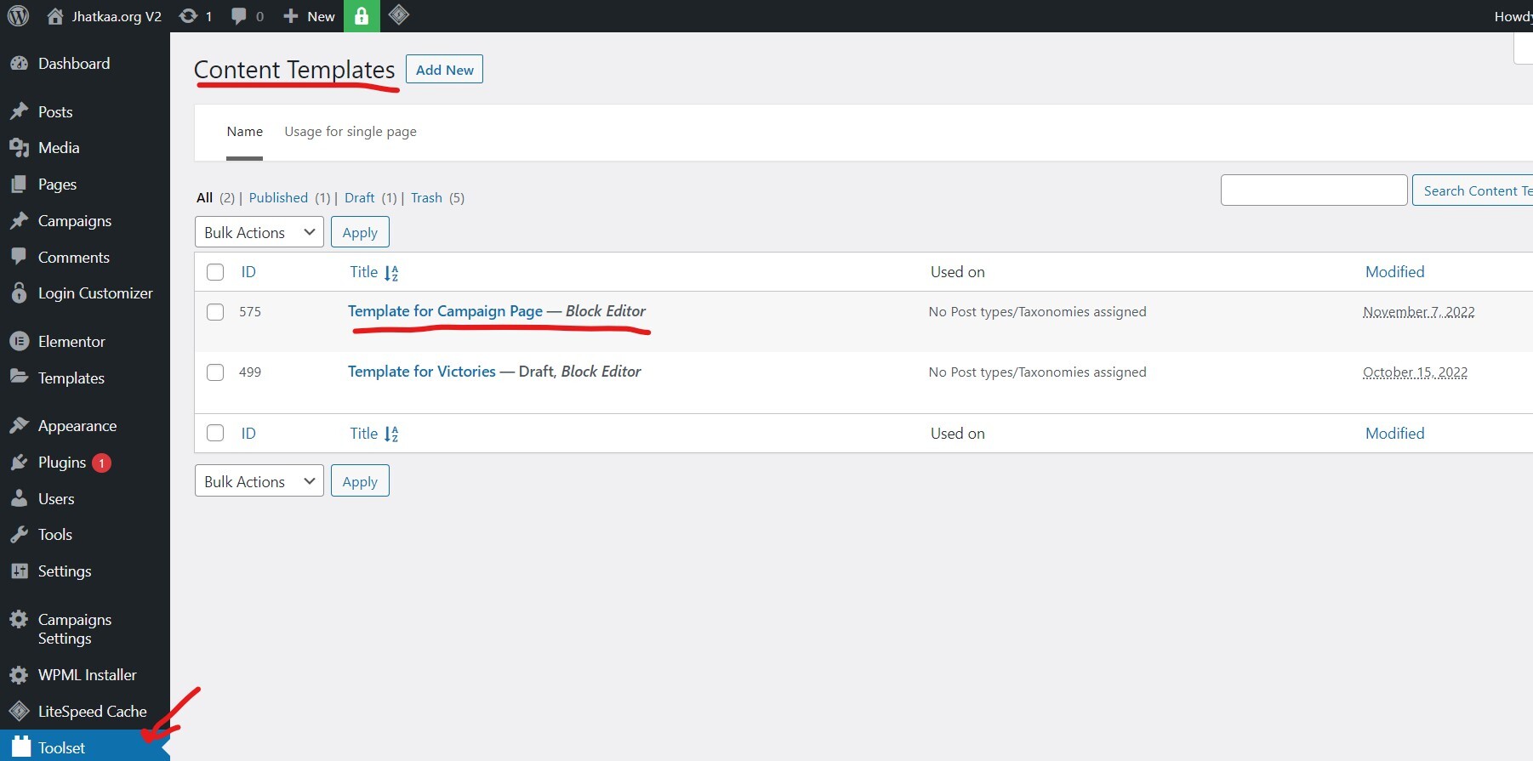1533x761 pixels.
Task: Open the top Bulk Actions dropdown
Action: point(259,232)
